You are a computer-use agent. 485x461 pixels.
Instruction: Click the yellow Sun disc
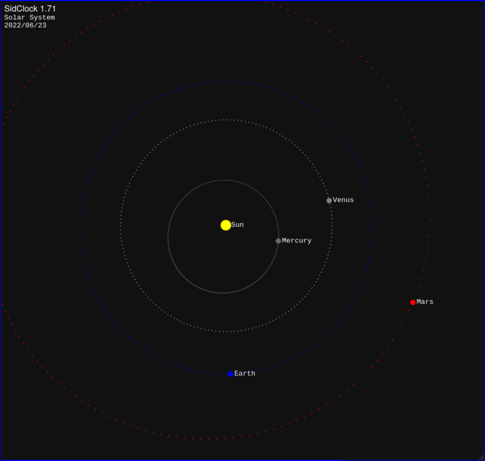(226, 225)
